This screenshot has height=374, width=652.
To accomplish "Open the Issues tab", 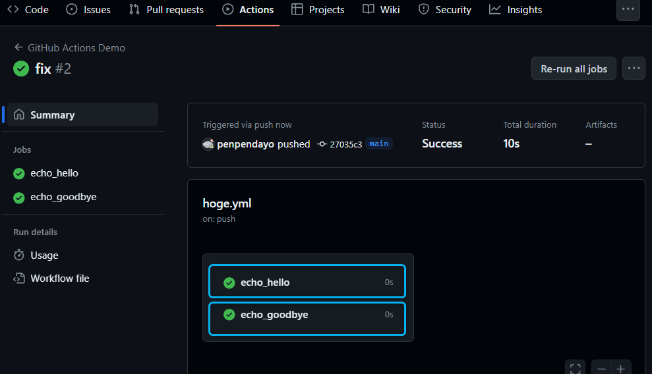I will 88,9.
